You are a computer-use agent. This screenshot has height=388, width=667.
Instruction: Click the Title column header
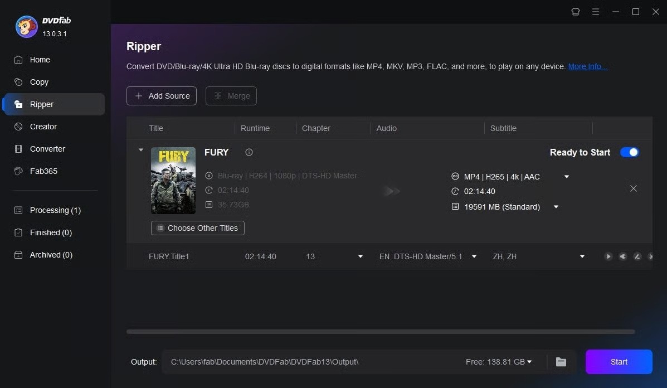coord(156,128)
